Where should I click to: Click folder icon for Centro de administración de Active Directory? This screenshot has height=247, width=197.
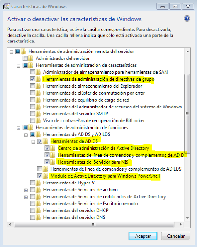pyautogui.click(x=53, y=148)
